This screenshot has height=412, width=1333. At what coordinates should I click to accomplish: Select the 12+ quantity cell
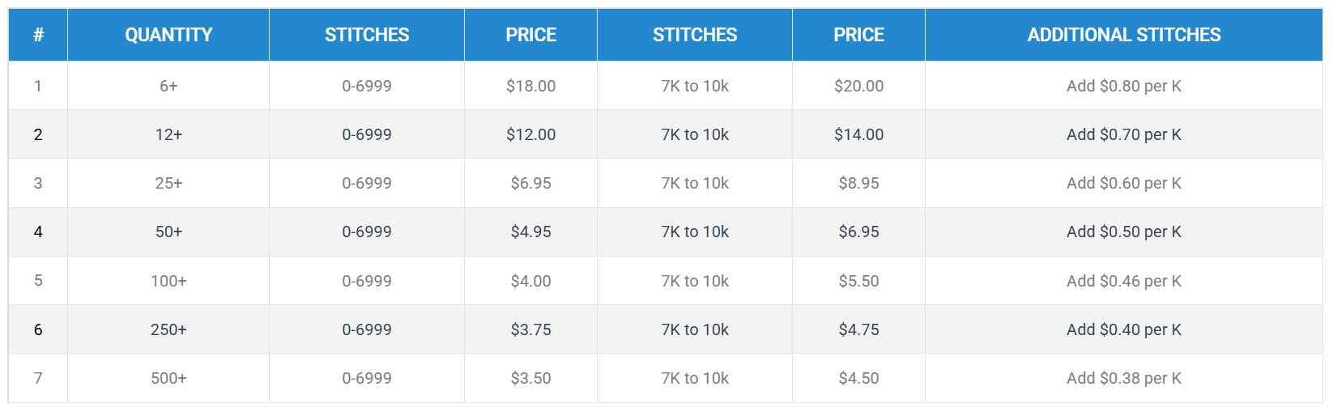[x=168, y=134]
